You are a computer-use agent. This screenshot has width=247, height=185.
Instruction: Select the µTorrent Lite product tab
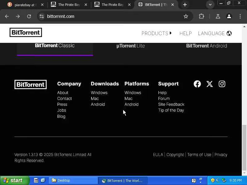point(131,46)
